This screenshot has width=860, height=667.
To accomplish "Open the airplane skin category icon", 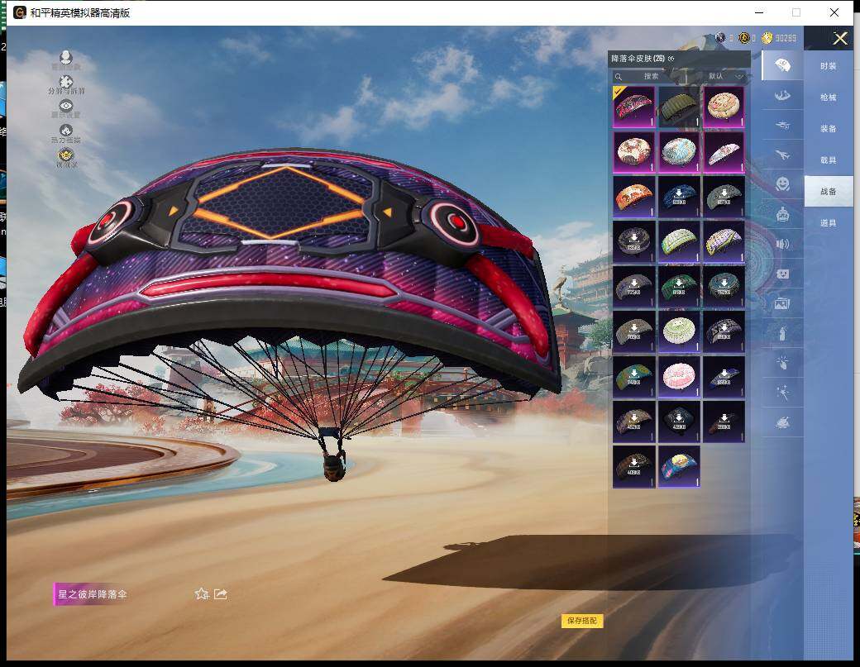I will pyautogui.click(x=781, y=155).
